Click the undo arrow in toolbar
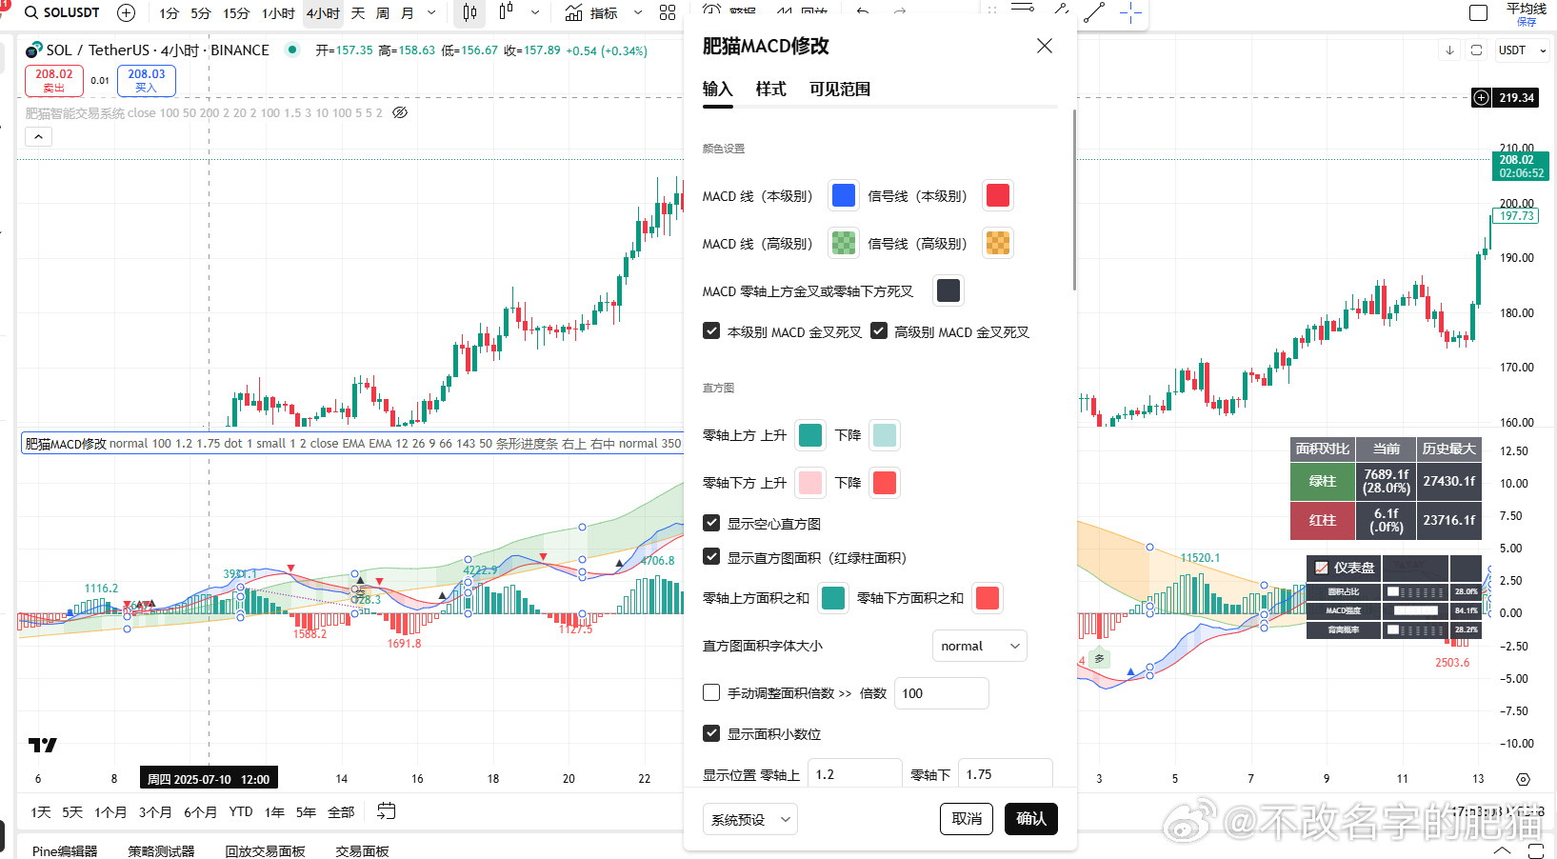 [863, 11]
